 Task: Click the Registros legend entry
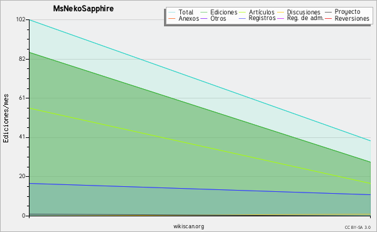tap(257, 18)
